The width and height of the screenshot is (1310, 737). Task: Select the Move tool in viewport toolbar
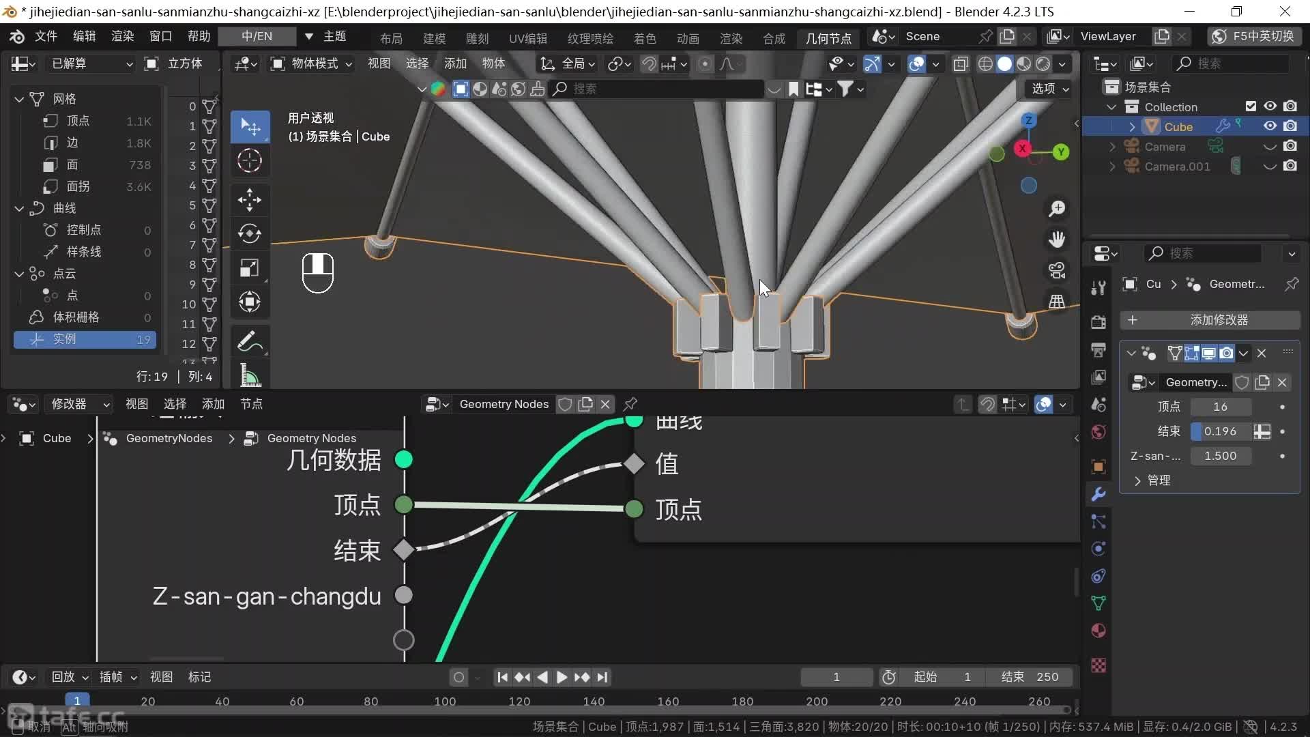pos(250,200)
